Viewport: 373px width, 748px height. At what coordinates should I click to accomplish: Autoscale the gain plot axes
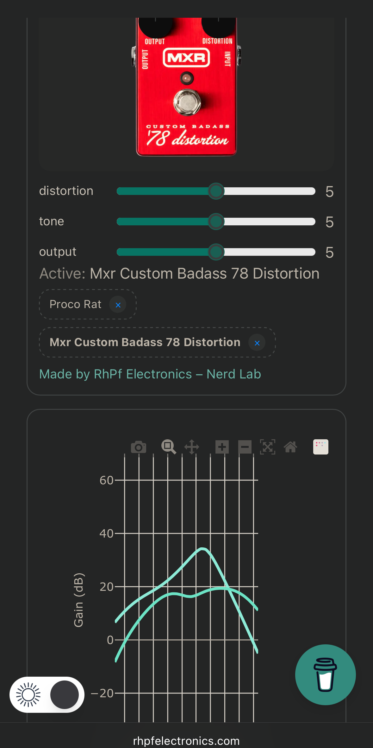(x=268, y=447)
